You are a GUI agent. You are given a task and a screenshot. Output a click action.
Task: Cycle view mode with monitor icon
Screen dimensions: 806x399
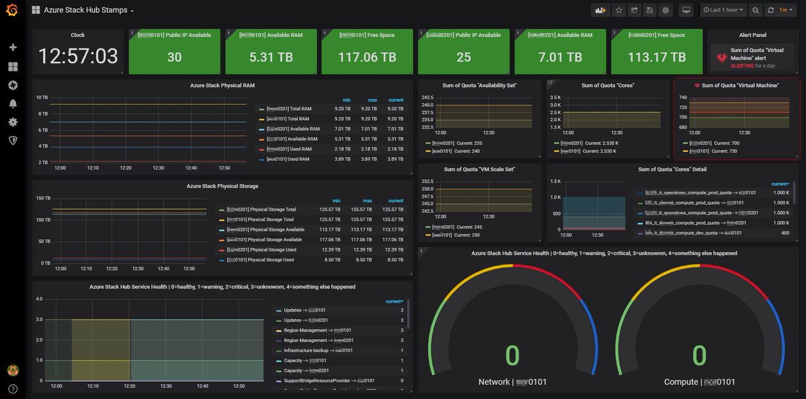point(686,10)
